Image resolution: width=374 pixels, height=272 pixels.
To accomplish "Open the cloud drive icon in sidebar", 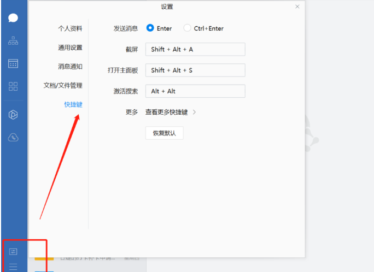I will pos(13,138).
